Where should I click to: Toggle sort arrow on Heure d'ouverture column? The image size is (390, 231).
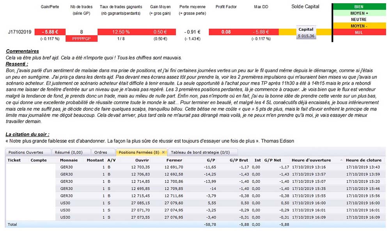tap(341, 160)
